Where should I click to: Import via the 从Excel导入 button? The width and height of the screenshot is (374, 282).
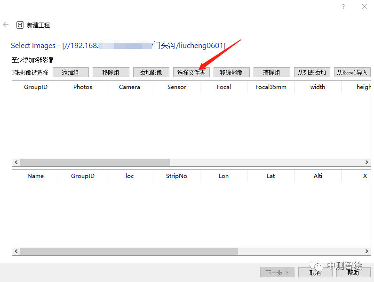coord(352,73)
